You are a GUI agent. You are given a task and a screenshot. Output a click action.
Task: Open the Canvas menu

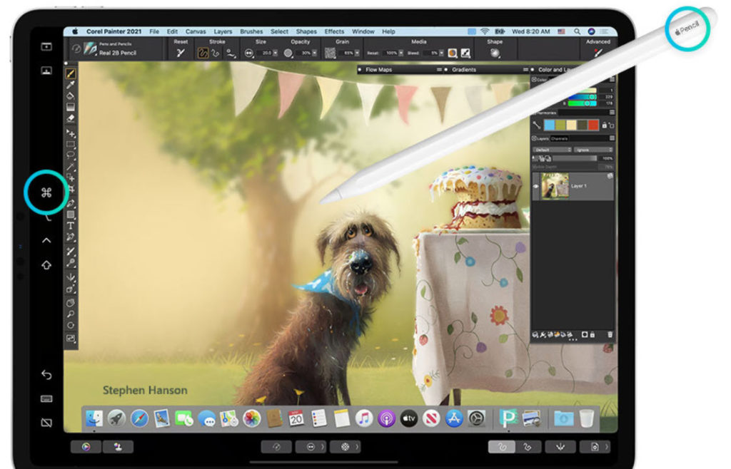[x=196, y=31]
